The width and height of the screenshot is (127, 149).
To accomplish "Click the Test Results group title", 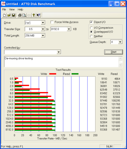I will tap(63, 70).
